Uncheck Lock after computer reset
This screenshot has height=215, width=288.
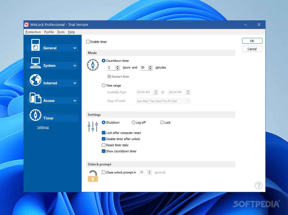[103, 133]
